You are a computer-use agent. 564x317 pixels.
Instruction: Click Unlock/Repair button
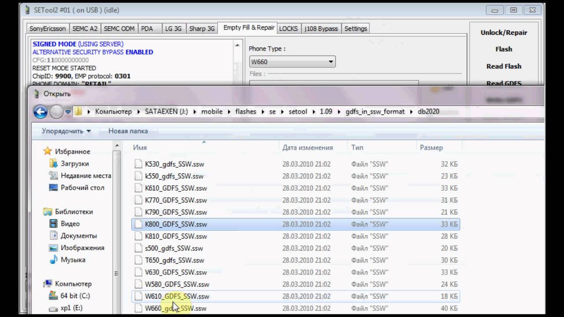pos(504,33)
